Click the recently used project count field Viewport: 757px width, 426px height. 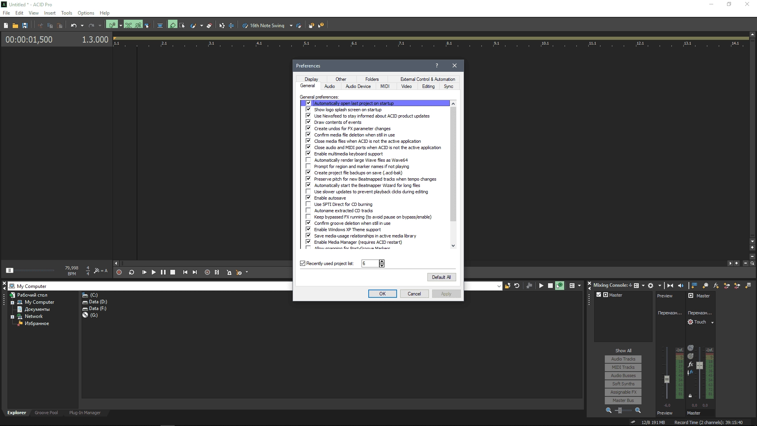[x=370, y=263]
